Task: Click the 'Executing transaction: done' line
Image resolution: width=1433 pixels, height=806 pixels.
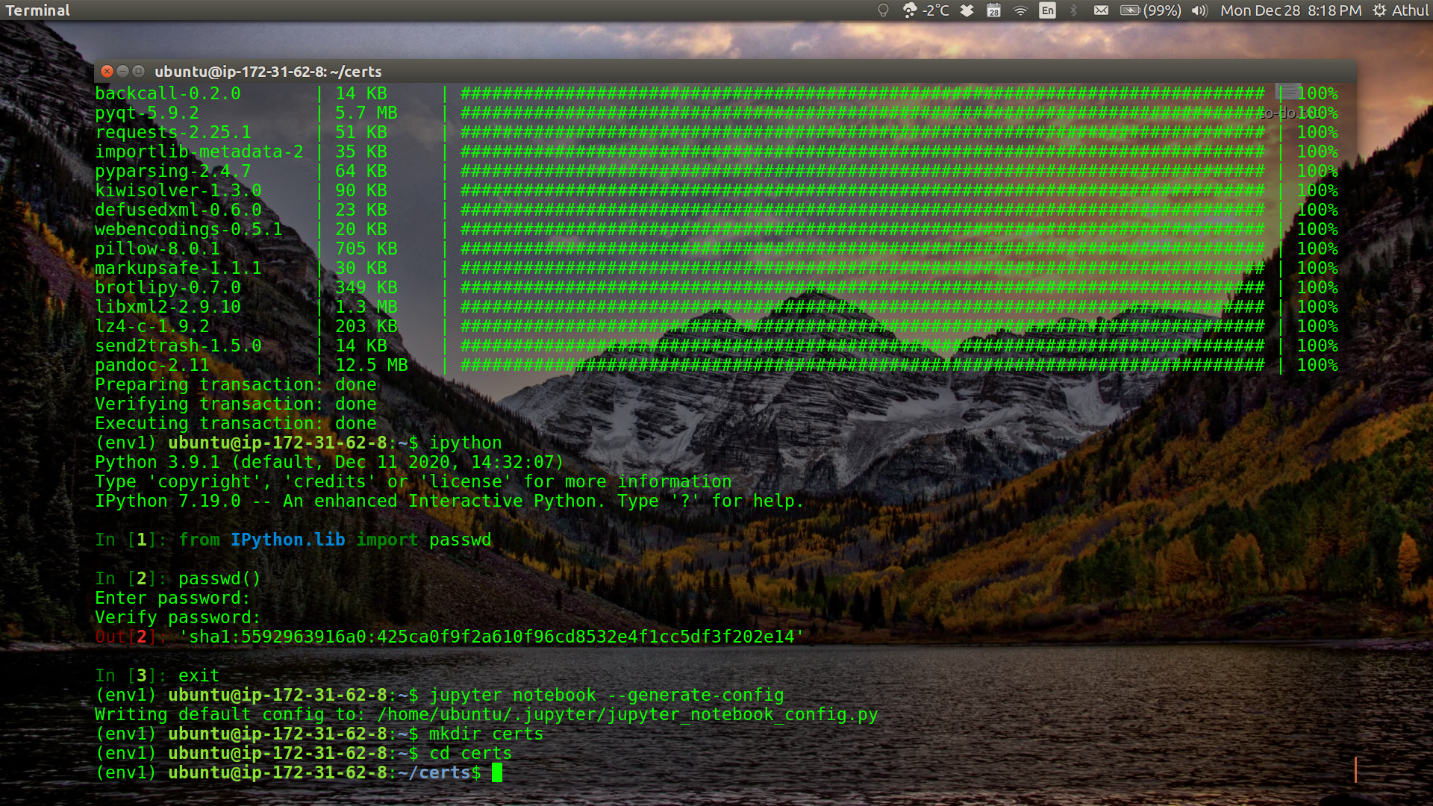Action: [236, 423]
